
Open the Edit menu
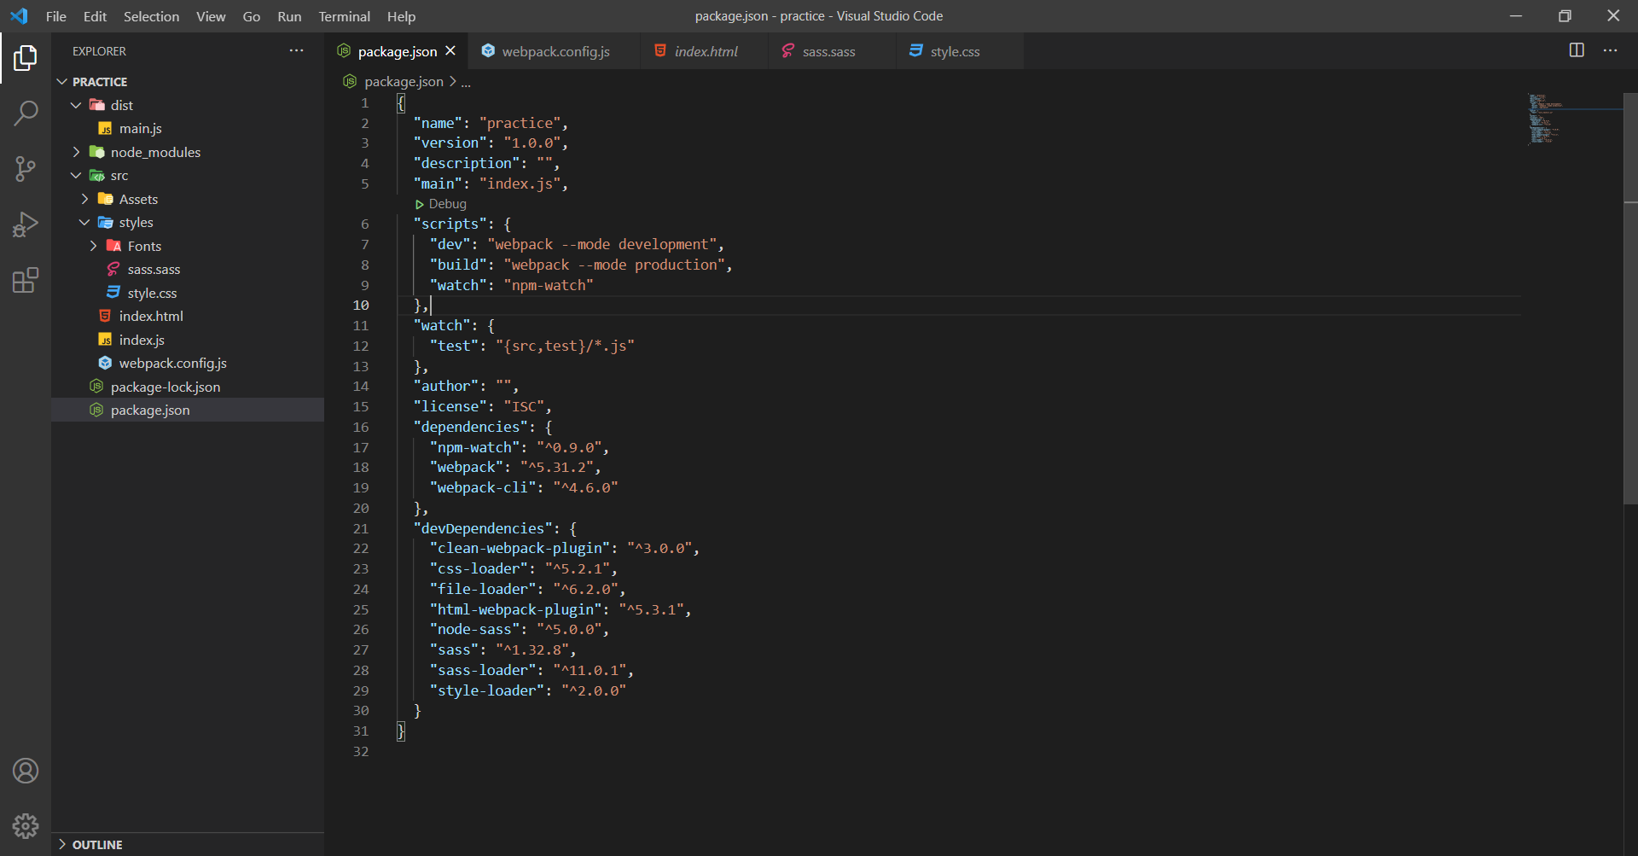coord(95,16)
